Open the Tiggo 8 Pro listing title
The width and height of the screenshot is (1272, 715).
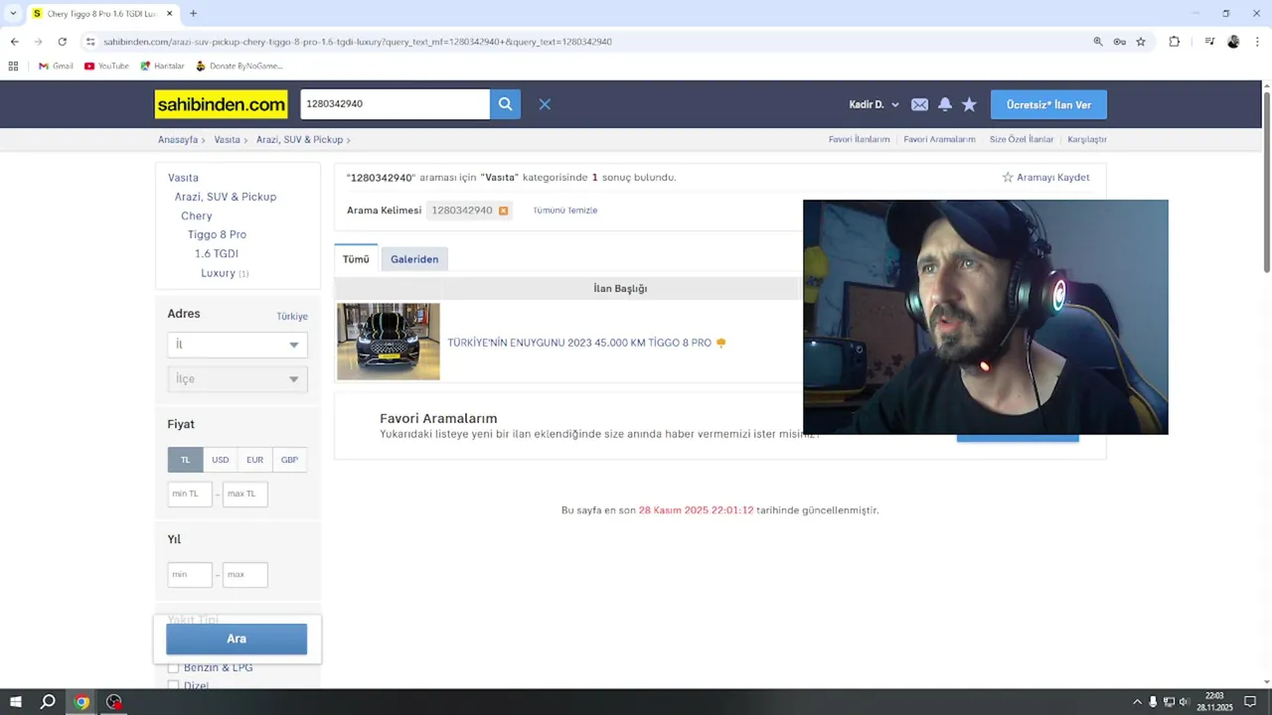pyautogui.click(x=579, y=343)
